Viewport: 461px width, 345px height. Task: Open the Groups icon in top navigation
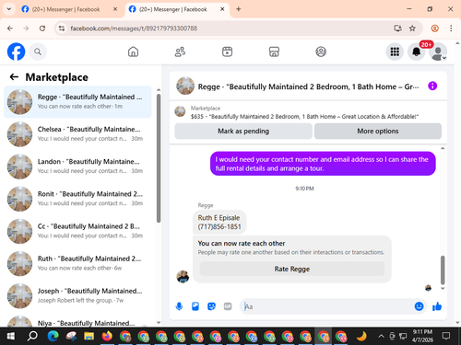click(x=321, y=52)
